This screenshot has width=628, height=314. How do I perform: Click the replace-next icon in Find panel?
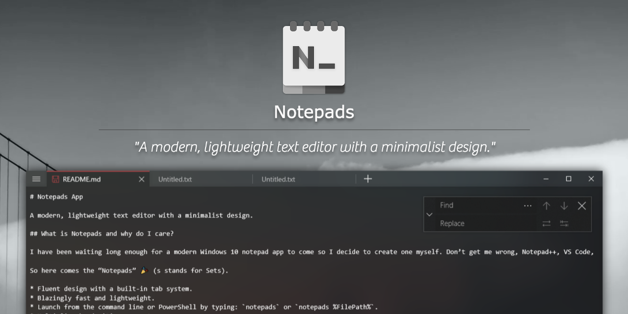click(547, 223)
